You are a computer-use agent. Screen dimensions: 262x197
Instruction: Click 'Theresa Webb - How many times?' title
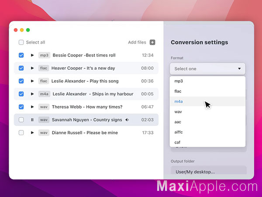(87, 107)
